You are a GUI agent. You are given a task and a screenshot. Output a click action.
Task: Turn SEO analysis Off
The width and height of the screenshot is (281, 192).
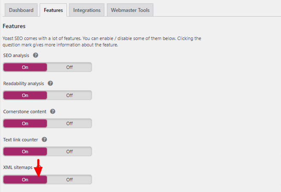[x=69, y=67]
